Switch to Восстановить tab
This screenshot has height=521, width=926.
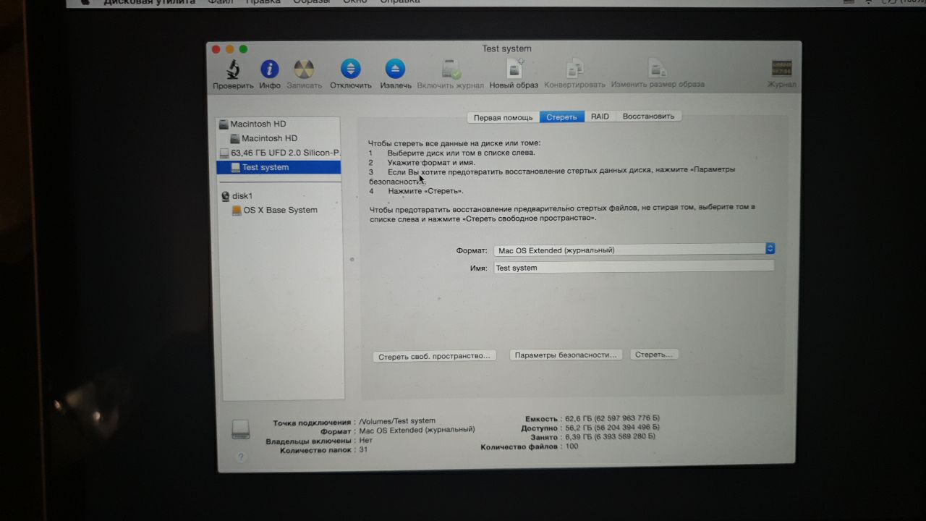(x=648, y=117)
